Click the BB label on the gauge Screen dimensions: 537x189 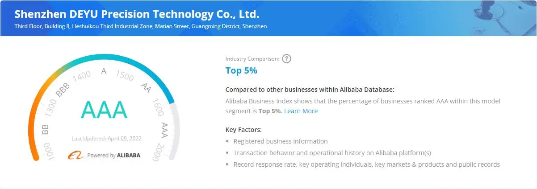coord(45,130)
